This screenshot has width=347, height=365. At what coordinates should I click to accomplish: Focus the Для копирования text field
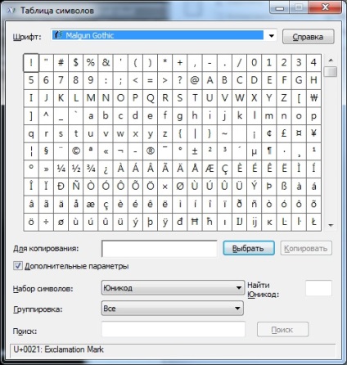click(160, 249)
